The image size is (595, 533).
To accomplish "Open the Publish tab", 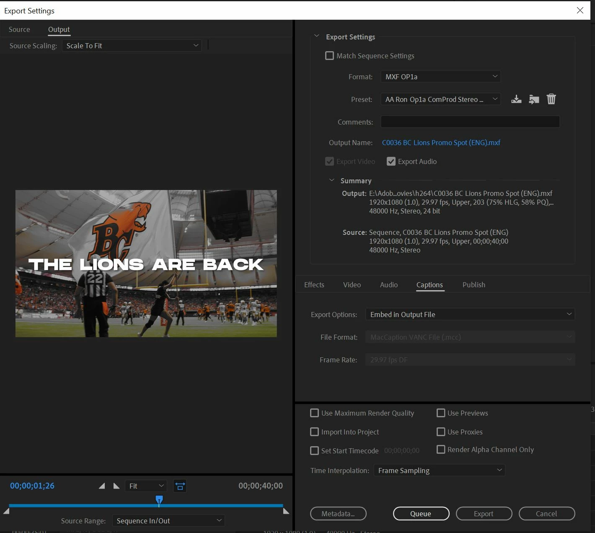I will point(474,285).
